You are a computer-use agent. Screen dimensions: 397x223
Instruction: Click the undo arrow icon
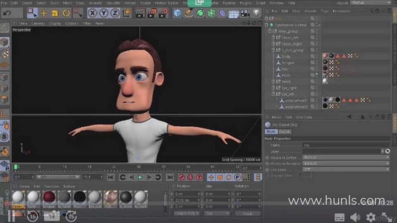point(7,13)
